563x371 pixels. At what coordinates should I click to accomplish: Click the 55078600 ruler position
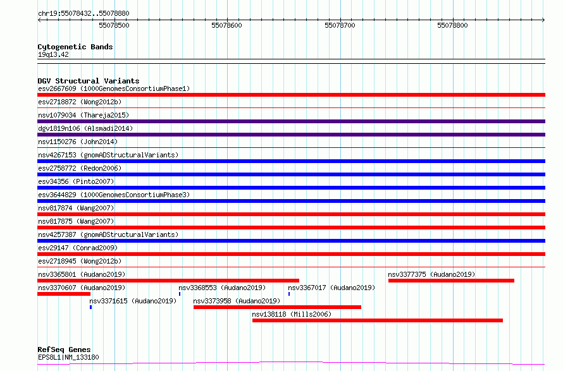point(226,25)
